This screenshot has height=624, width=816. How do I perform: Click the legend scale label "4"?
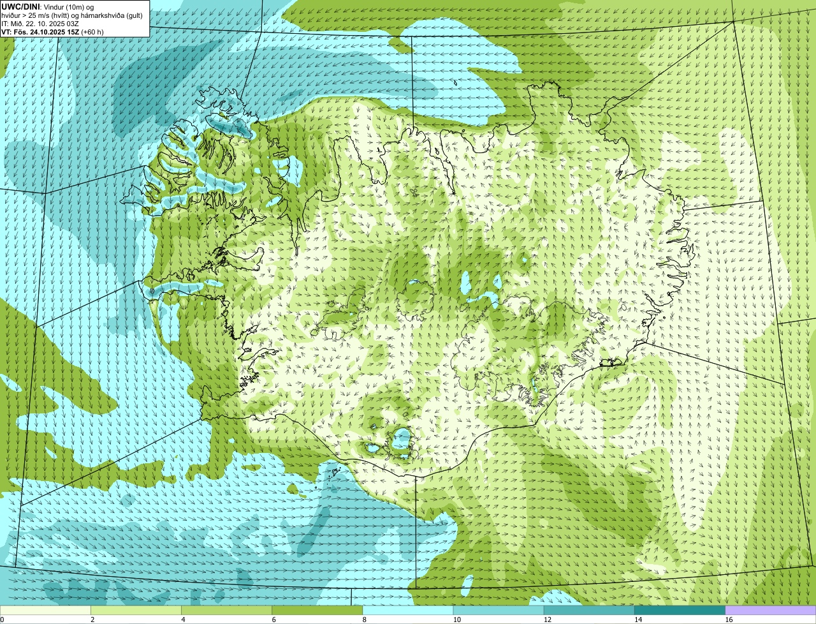pyautogui.click(x=184, y=620)
